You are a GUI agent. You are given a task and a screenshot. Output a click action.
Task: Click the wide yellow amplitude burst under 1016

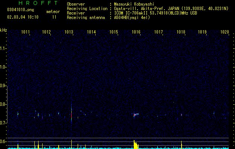click(x=136, y=145)
